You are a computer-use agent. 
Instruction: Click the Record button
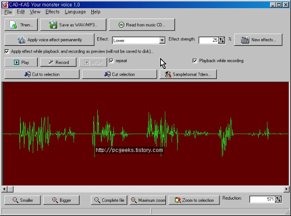(58, 63)
